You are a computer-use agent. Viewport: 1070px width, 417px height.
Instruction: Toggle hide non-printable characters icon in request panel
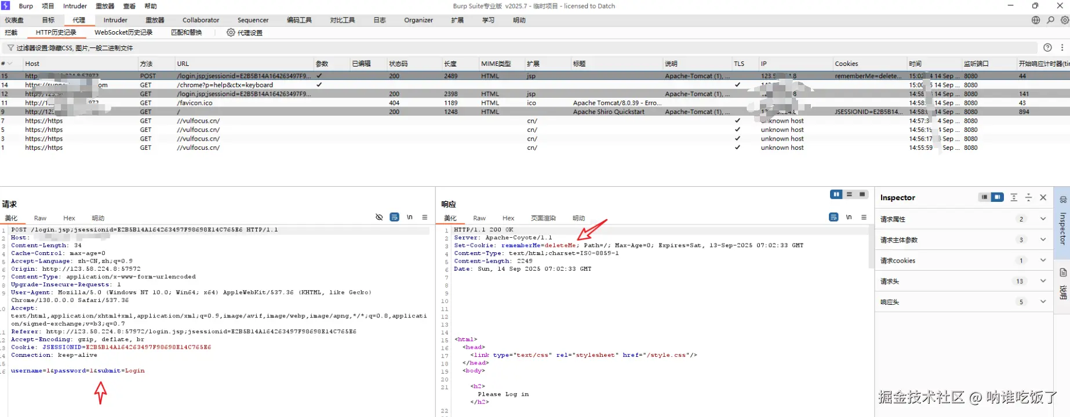[379, 217]
